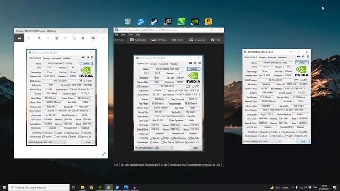This screenshot has width=340, height=191.
Task: Click the Name field in live GPU-Z
Action: click(x=276, y=63)
